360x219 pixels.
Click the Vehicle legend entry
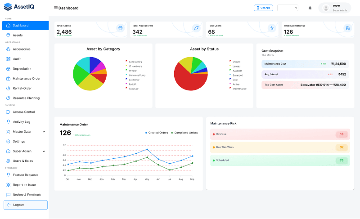click(131, 71)
